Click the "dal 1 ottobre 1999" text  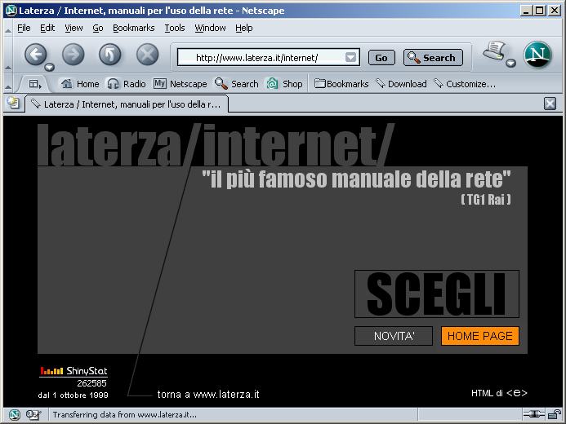pyautogui.click(x=73, y=395)
